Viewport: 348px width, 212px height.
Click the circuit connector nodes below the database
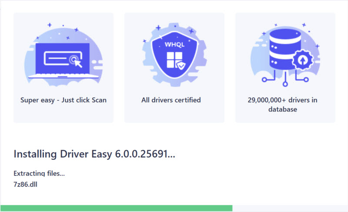[x=285, y=81]
